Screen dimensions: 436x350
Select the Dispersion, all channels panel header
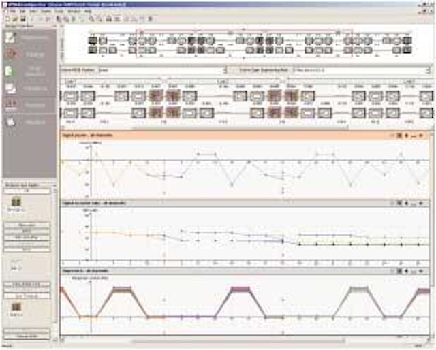point(245,271)
